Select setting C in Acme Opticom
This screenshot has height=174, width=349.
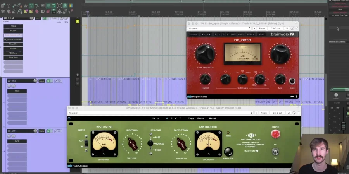pos(176,118)
